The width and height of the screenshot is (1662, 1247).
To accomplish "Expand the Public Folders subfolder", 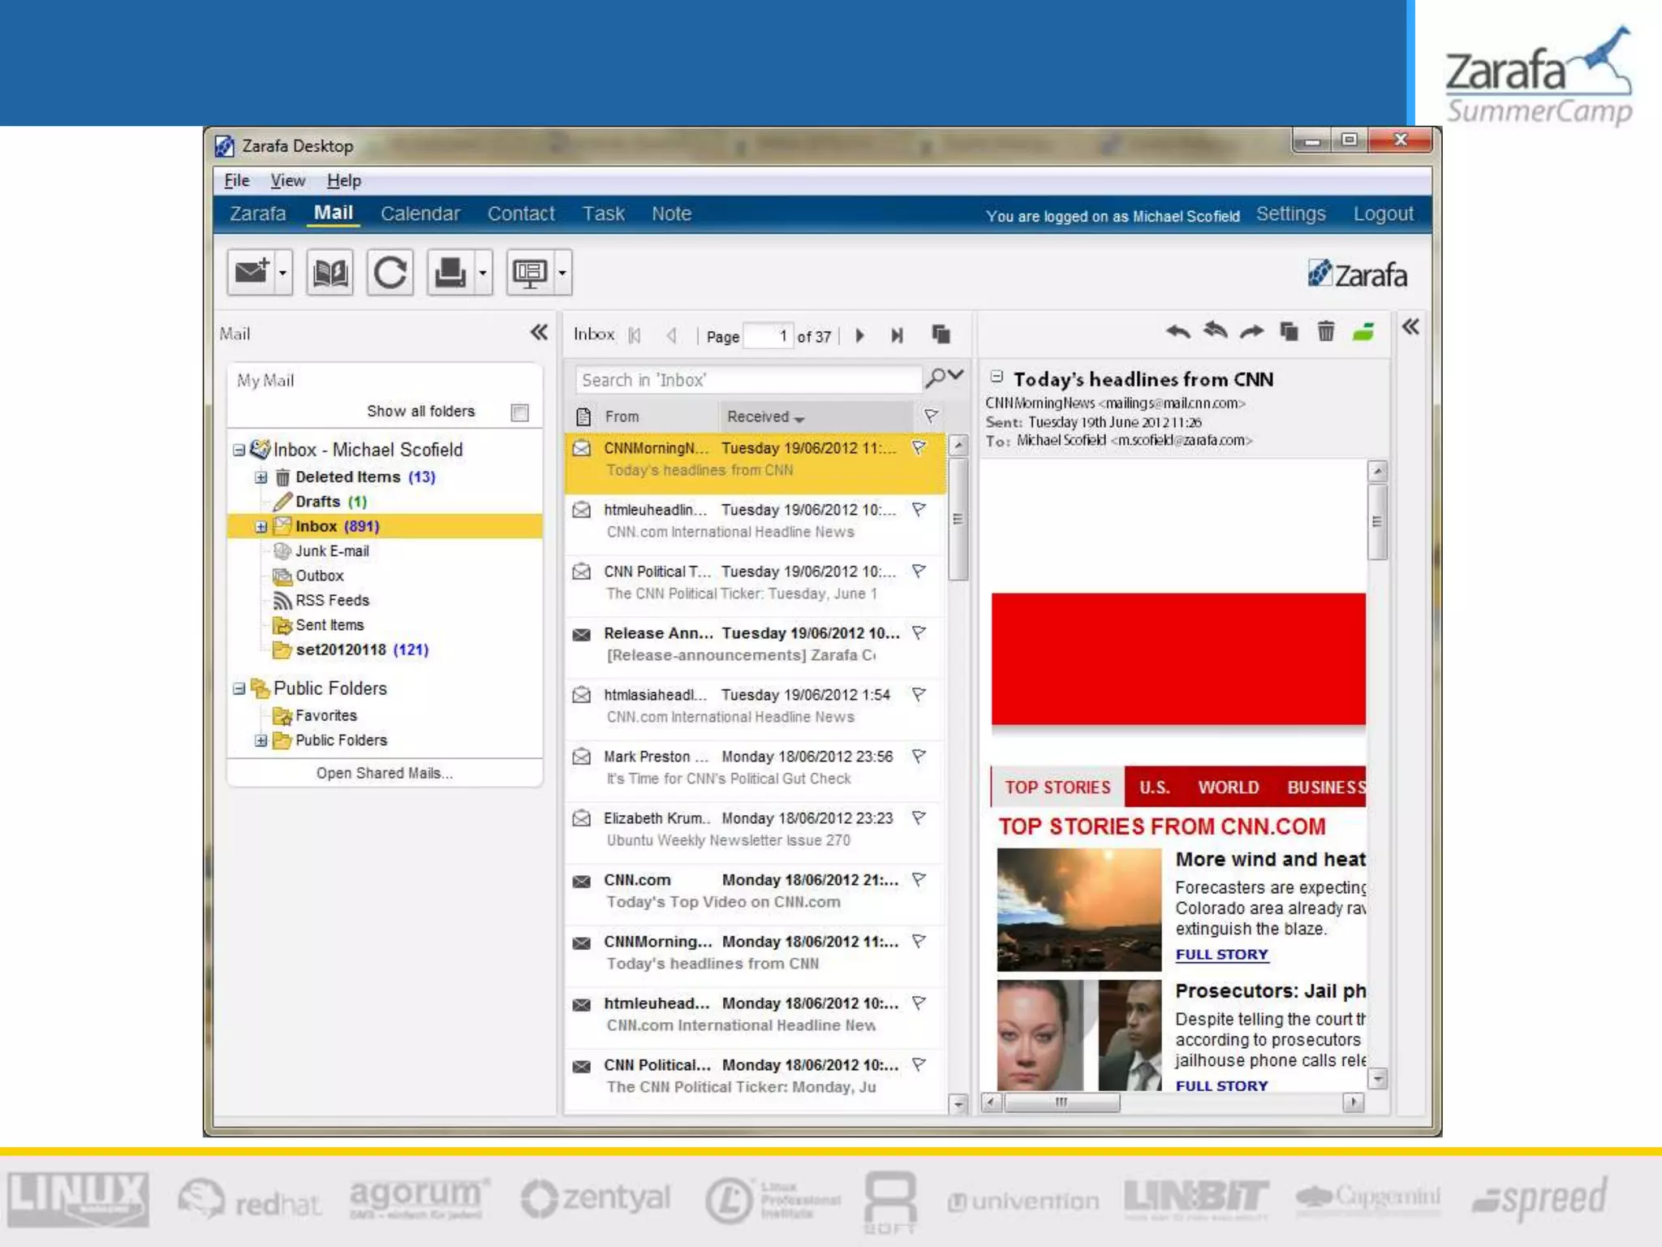I will tap(260, 740).
